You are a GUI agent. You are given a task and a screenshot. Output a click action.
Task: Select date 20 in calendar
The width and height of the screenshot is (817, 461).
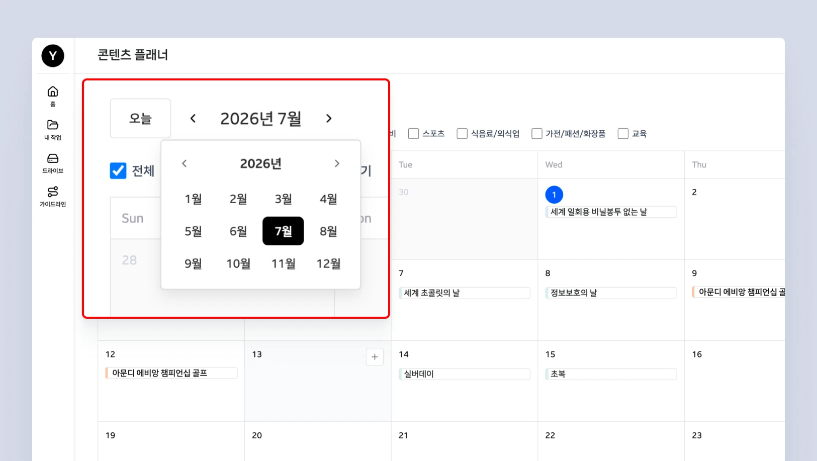point(257,435)
